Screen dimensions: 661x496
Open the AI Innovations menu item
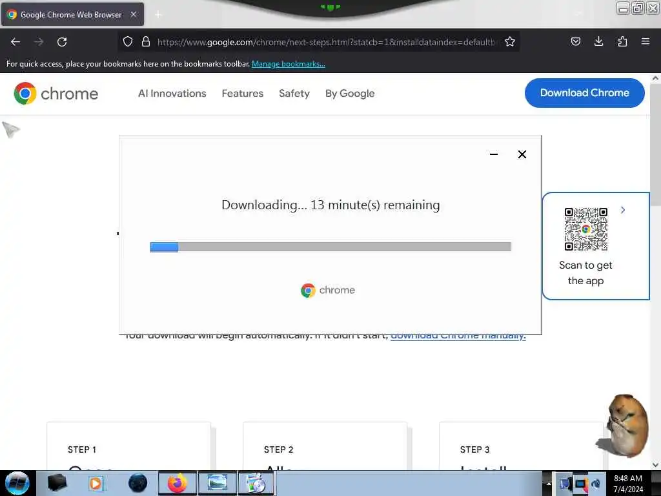pos(172,93)
